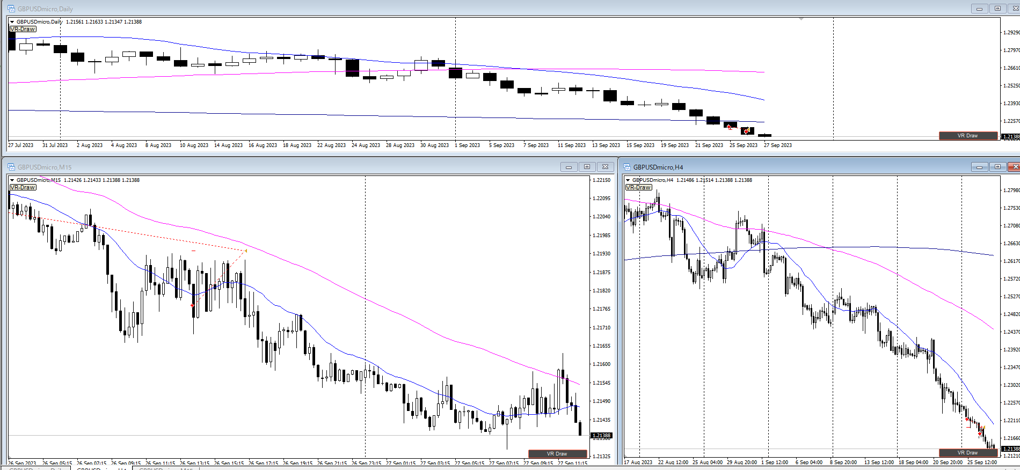Click the VR-Draw label in the H4 chart

point(638,187)
